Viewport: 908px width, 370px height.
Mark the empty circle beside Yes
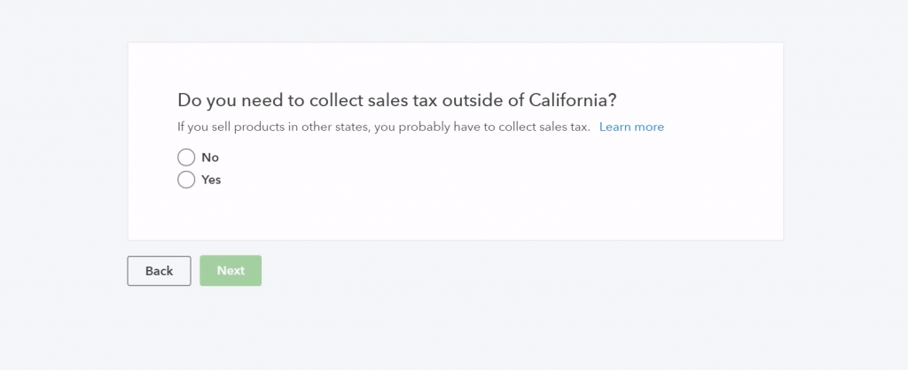[x=186, y=180]
